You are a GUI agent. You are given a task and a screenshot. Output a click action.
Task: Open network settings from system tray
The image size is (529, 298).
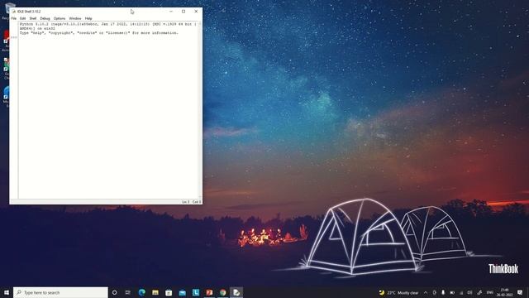pos(461,292)
